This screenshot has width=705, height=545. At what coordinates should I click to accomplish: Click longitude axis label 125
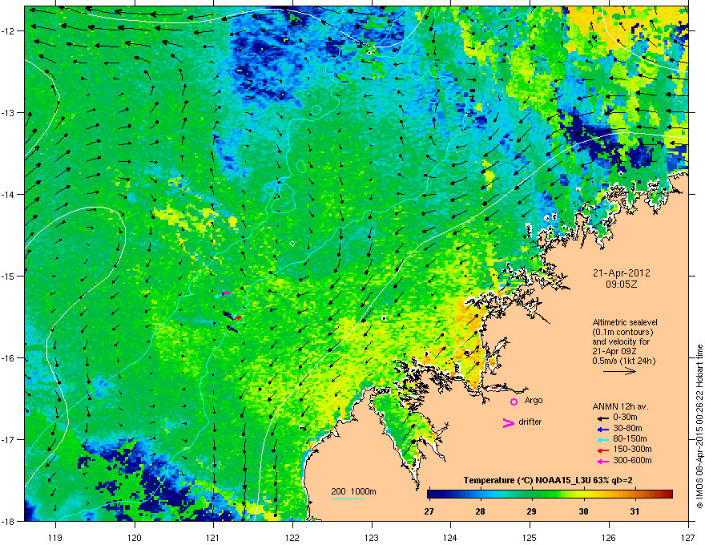click(530, 537)
